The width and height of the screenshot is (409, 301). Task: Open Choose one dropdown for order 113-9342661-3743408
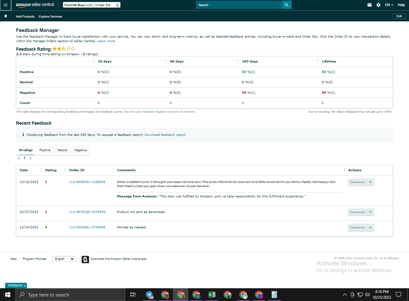361,227
